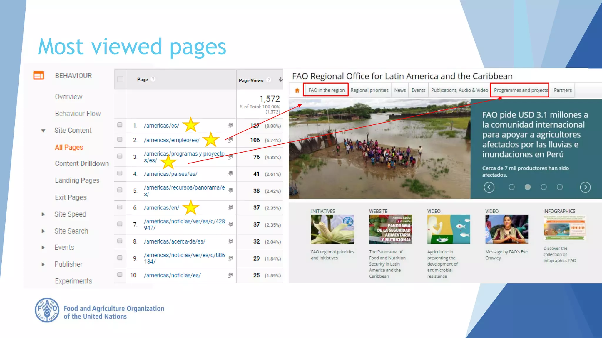602x338 pixels.
Task: Open /americas/noticias/es/ page link
Action: (x=172, y=275)
